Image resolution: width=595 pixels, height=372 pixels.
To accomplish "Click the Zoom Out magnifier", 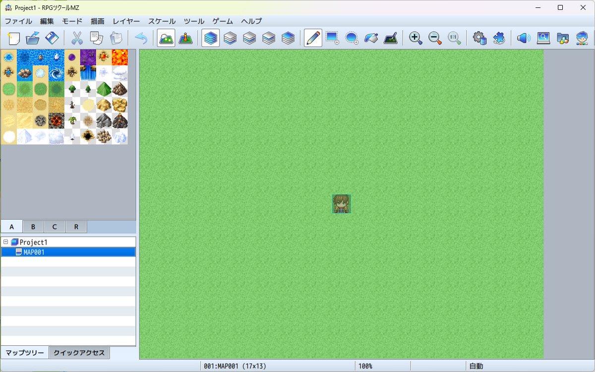I will [435, 38].
